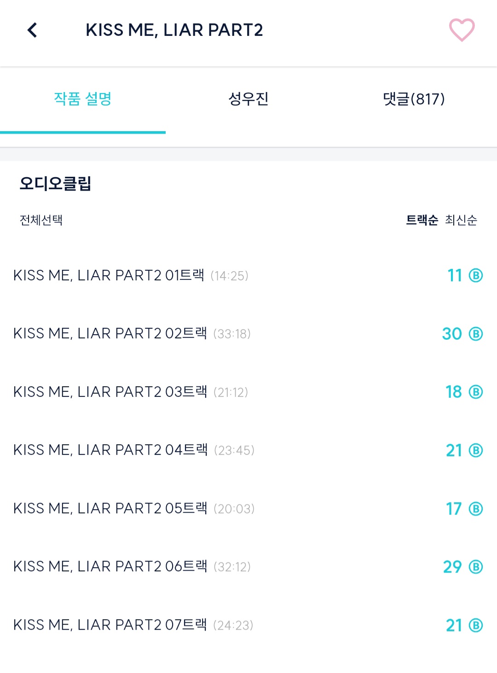The image size is (497, 673).
Task: Click the 07트랙 duration (24:23)
Action: [x=233, y=625]
